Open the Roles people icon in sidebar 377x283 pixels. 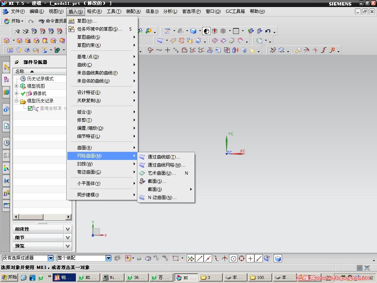[6, 193]
